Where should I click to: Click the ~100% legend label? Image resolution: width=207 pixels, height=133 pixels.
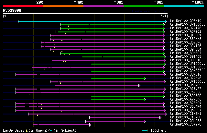coord(198,2)
